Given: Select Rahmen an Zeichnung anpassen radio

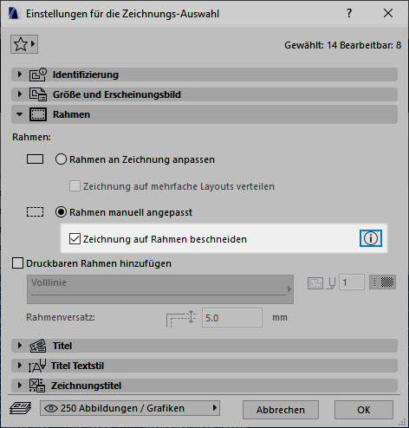Looking at the screenshot, I should 61,159.
